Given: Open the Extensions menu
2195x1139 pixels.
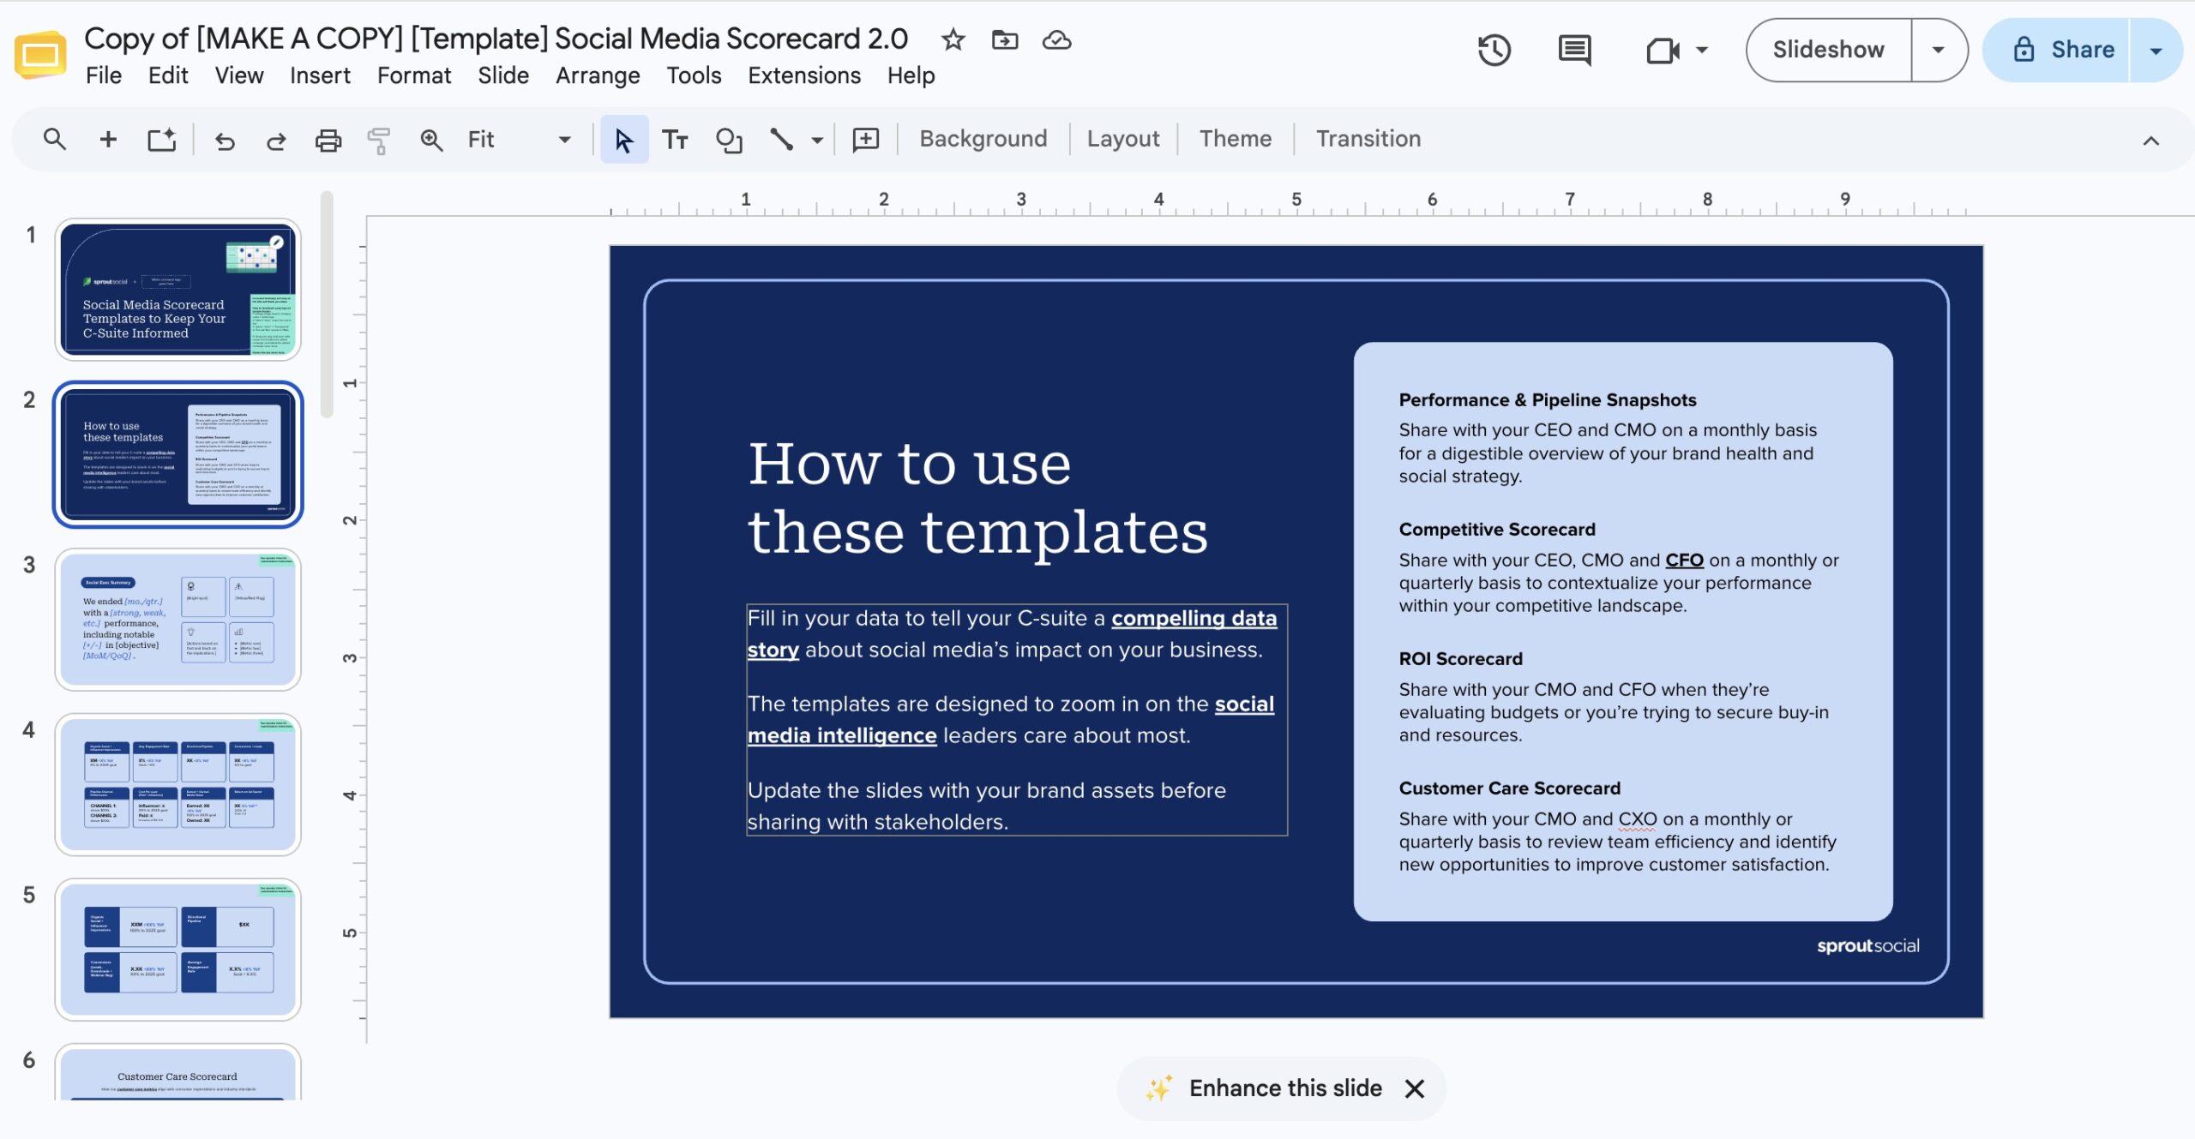Looking at the screenshot, I should 804,75.
